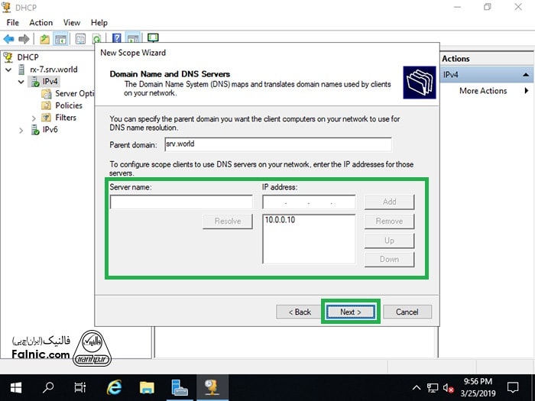Click the Server name input field

[181, 202]
